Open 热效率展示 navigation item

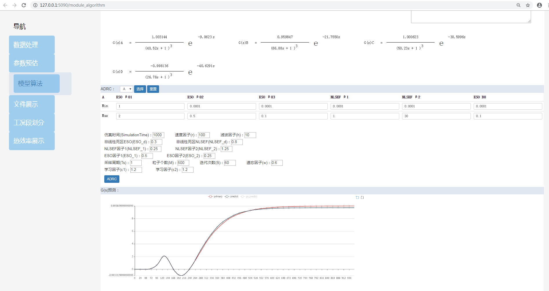tap(32, 141)
